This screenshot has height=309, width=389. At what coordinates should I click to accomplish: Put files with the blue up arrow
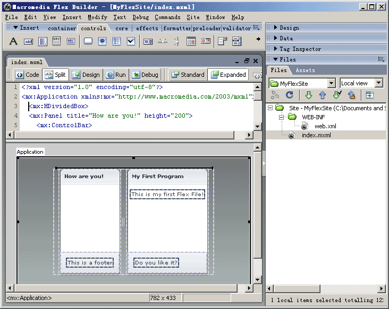tap(323, 95)
